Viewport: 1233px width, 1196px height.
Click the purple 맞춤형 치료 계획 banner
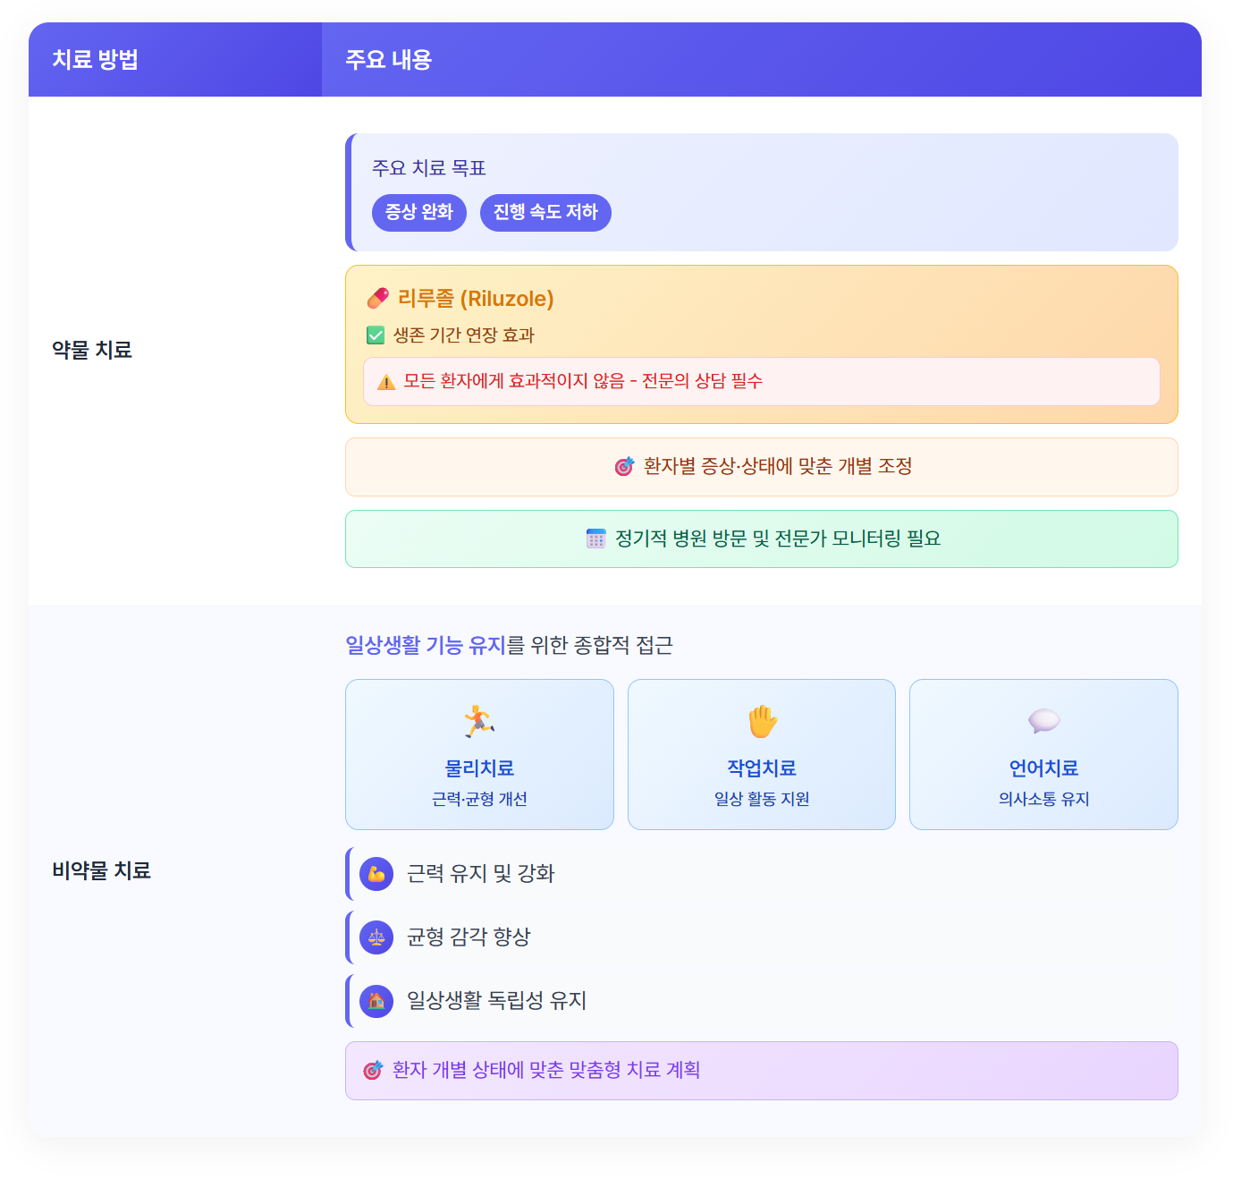tap(762, 1071)
